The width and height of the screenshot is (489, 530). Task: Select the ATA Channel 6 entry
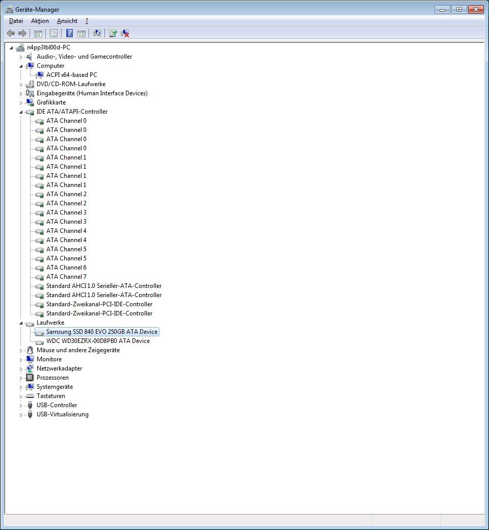[66, 268]
